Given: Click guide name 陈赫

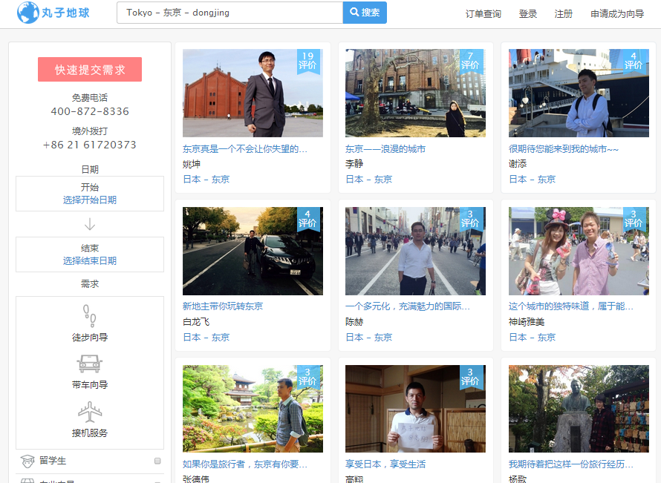Looking at the screenshot, I should point(354,322).
